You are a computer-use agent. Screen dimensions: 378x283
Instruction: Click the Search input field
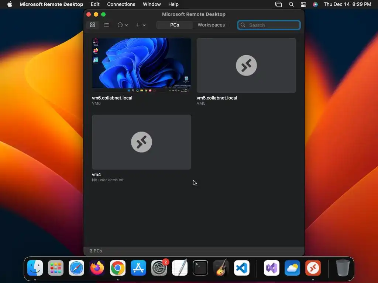[269, 25]
